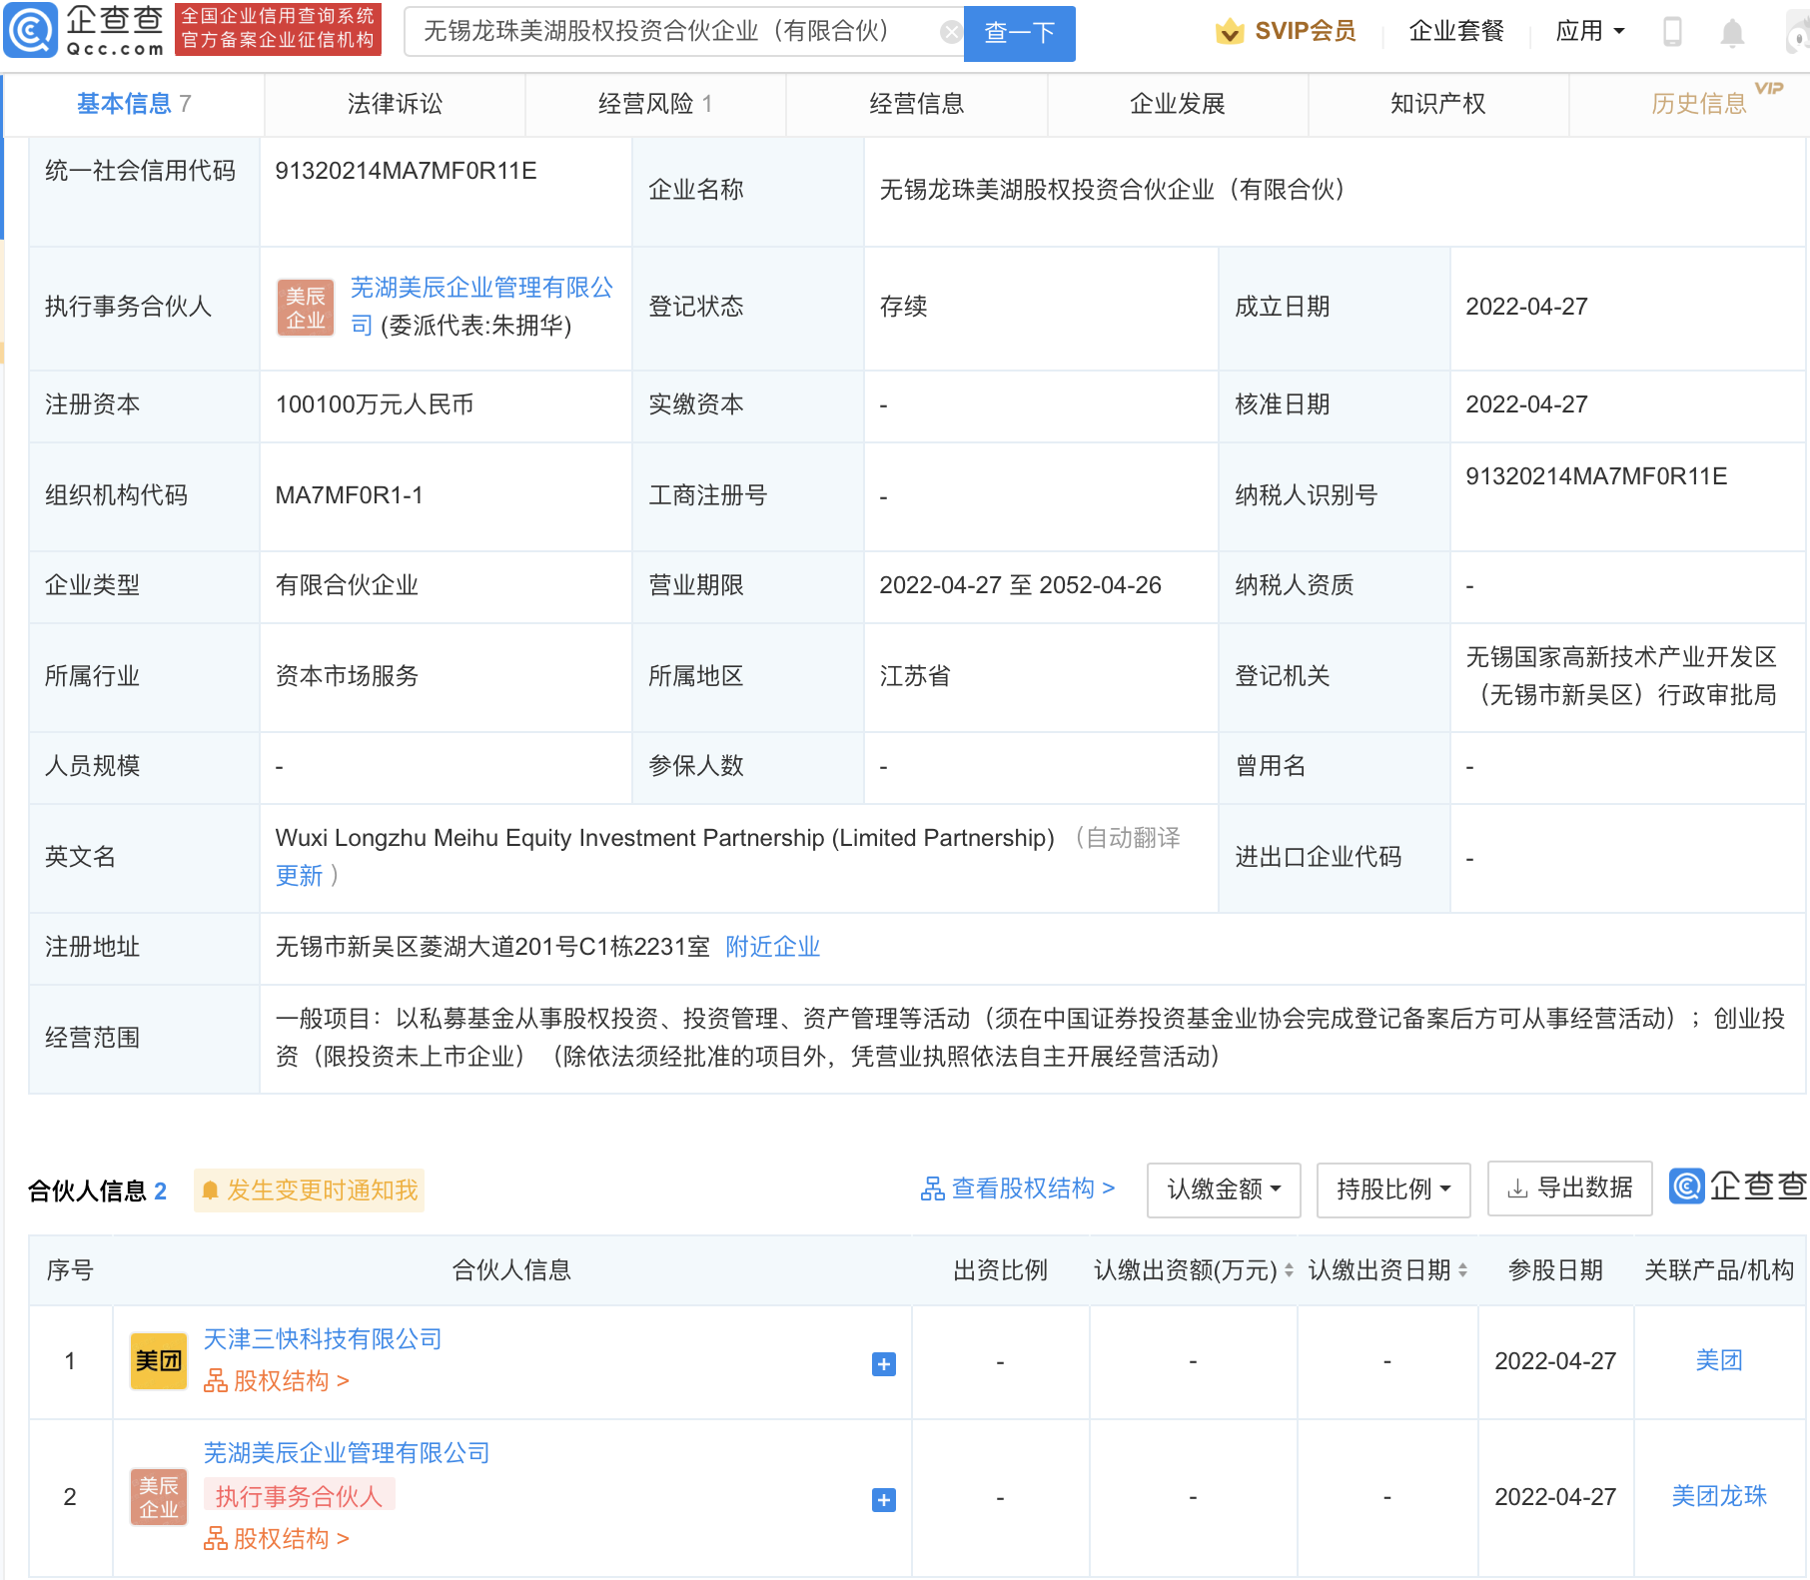The height and width of the screenshot is (1580, 1810).
Task: Click the 美团 logo in partner row 1
Action: coord(159,1361)
